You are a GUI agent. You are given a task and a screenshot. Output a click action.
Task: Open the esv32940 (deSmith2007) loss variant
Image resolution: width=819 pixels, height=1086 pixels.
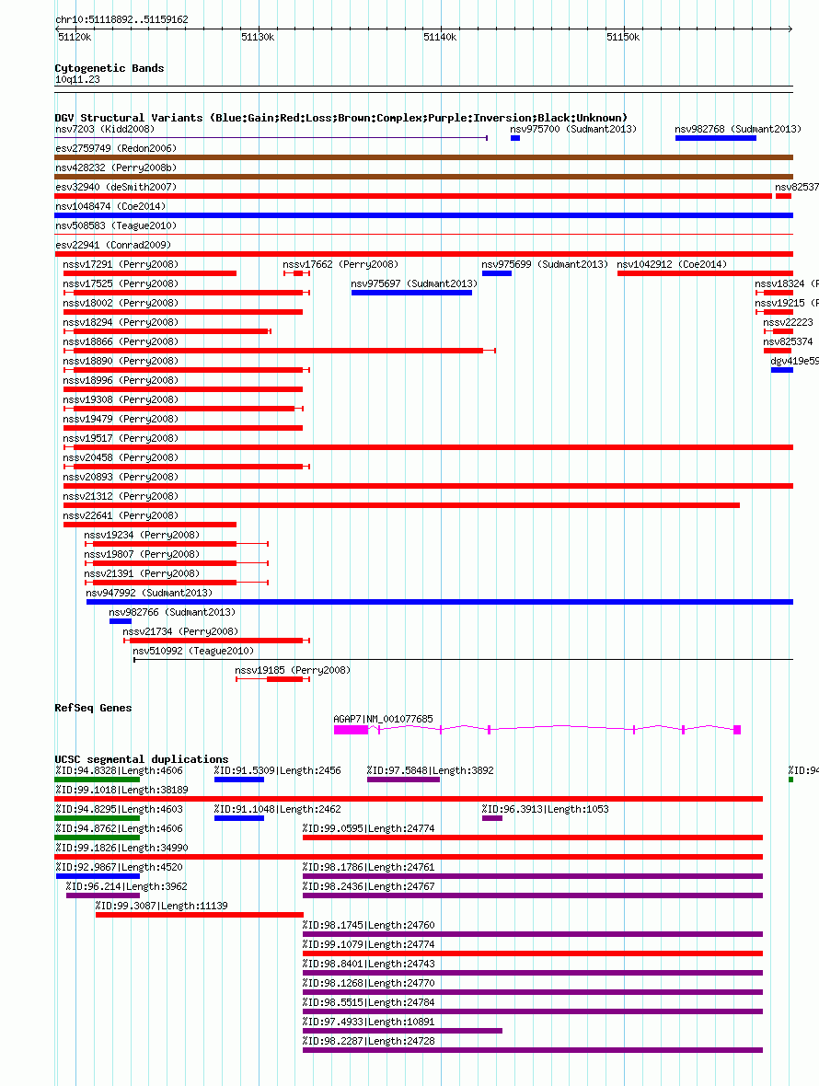[413, 196]
